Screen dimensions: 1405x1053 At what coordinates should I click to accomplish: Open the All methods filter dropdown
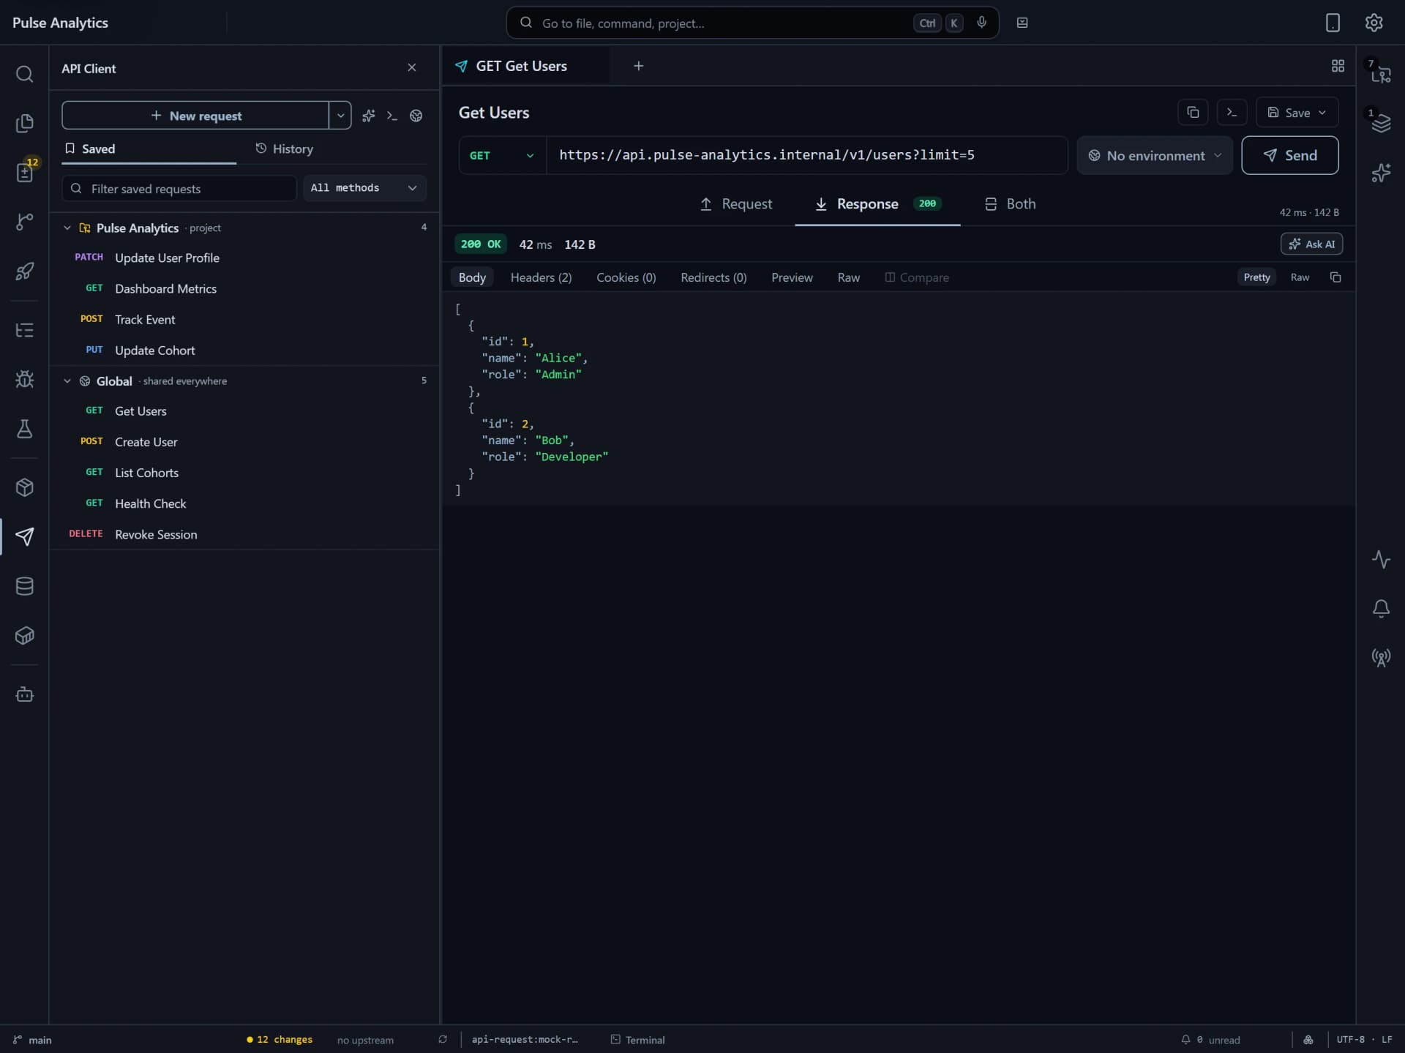click(x=364, y=188)
